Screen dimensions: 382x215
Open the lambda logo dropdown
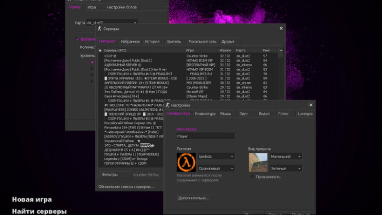(x=216, y=156)
